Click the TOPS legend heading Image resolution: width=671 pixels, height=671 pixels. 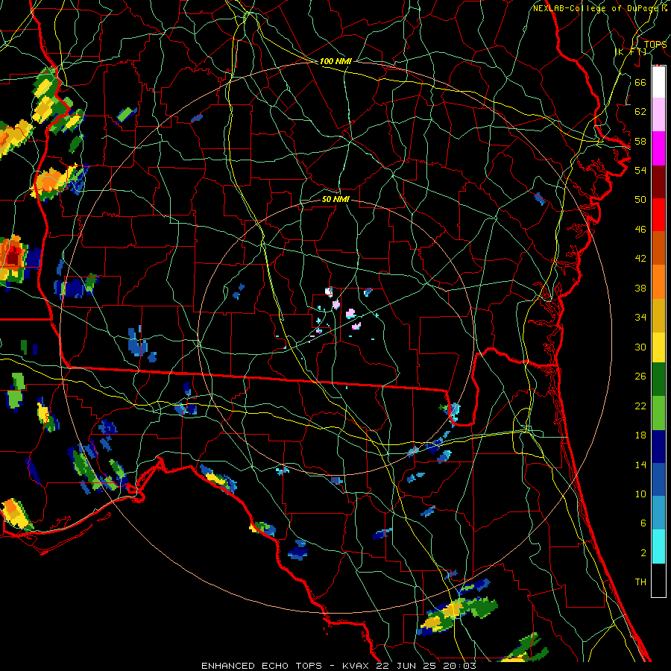pyautogui.click(x=655, y=44)
